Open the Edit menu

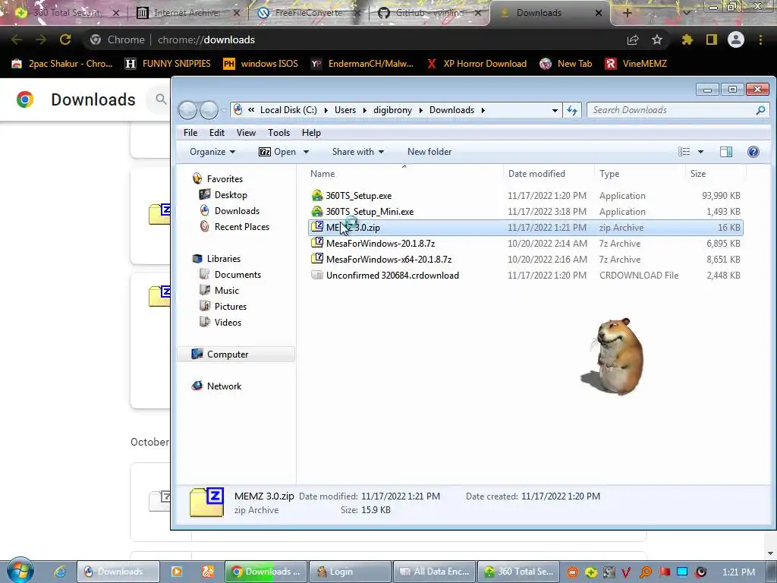click(x=216, y=132)
